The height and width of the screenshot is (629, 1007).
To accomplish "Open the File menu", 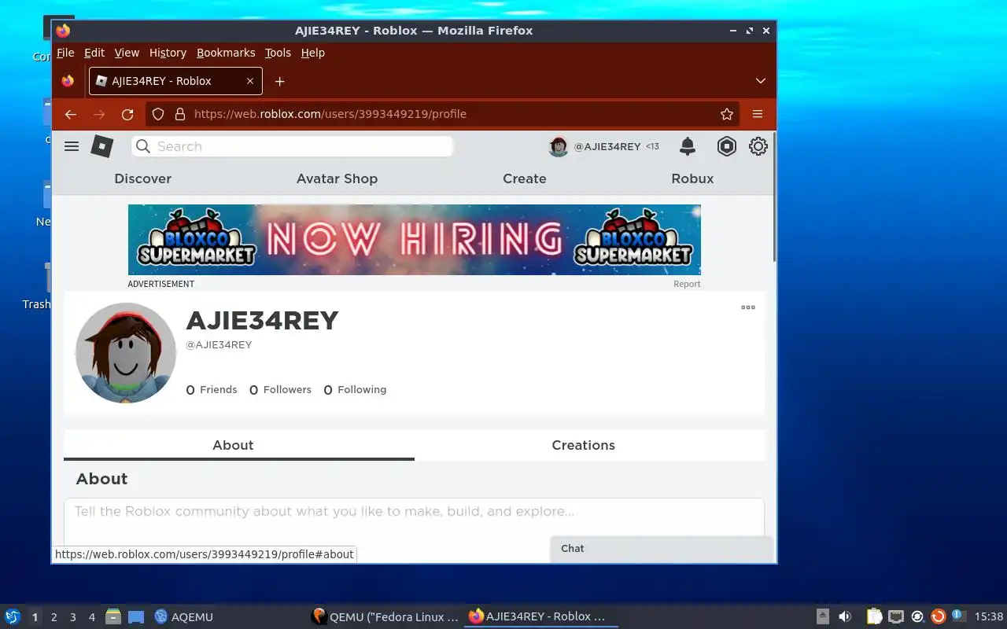I will [65, 53].
